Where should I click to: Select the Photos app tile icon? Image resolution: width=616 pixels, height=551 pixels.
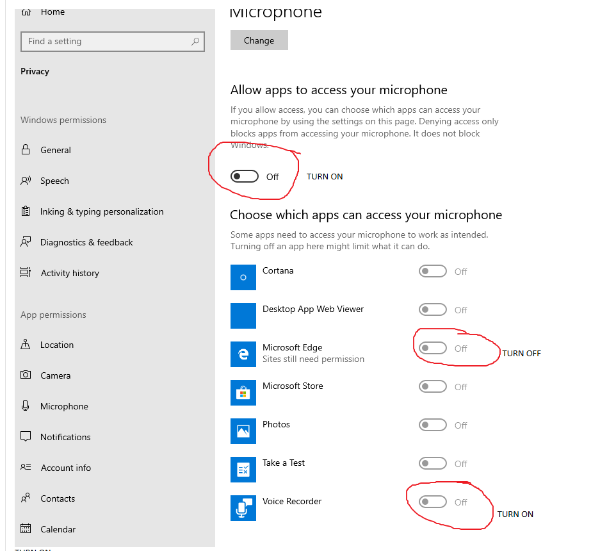pyautogui.click(x=243, y=431)
